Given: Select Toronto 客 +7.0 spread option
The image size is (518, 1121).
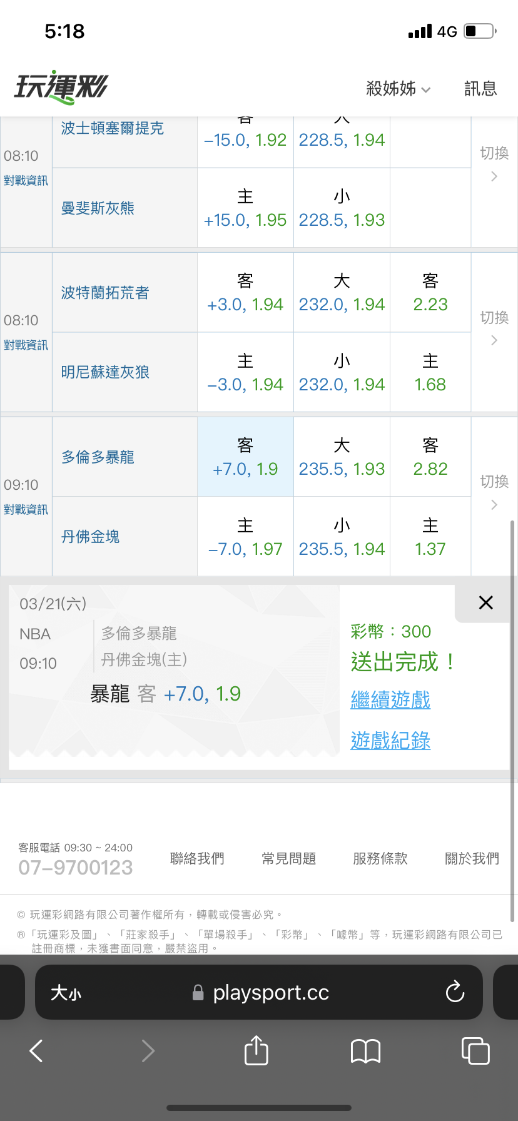Looking at the screenshot, I should tap(245, 457).
